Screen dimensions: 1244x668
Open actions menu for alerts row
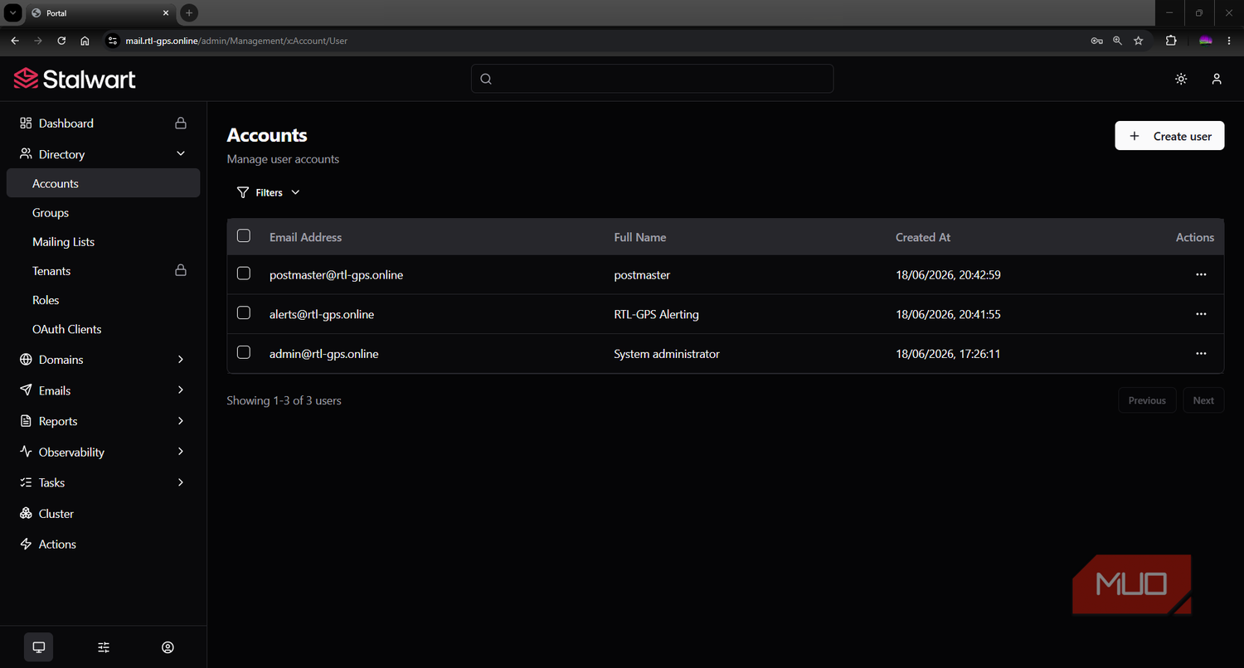coord(1201,314)
